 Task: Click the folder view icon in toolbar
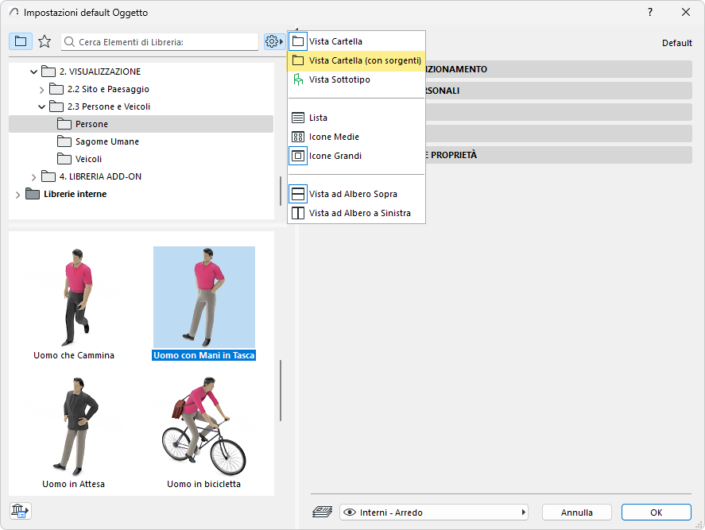21,41
